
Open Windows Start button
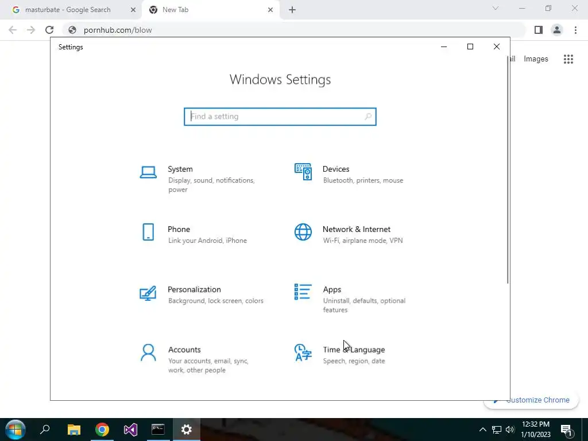(x=15, y=430)
